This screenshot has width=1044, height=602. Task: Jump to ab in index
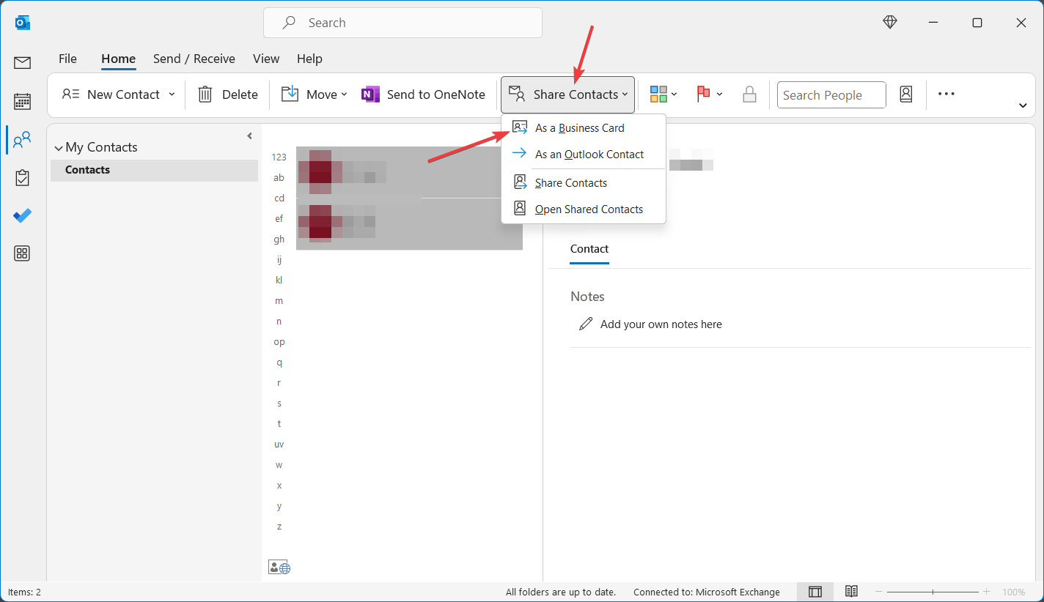click(279, 177)
